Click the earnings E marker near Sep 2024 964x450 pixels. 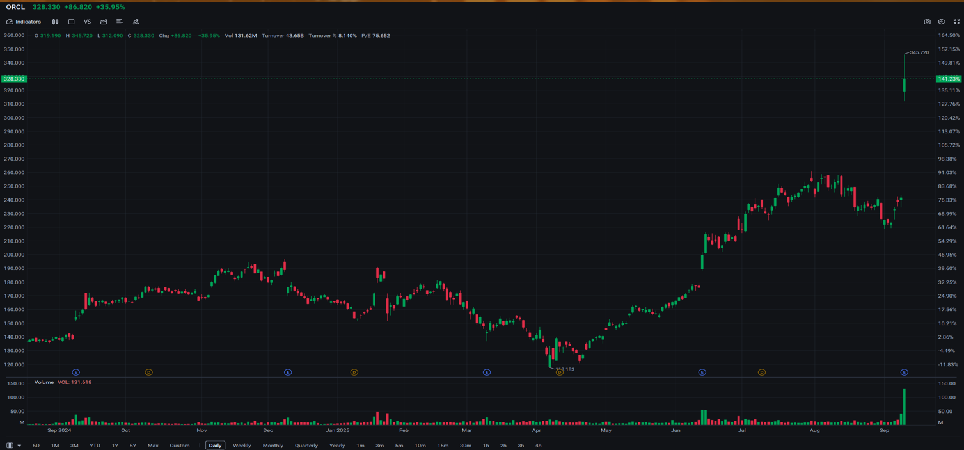coord(75,373)
